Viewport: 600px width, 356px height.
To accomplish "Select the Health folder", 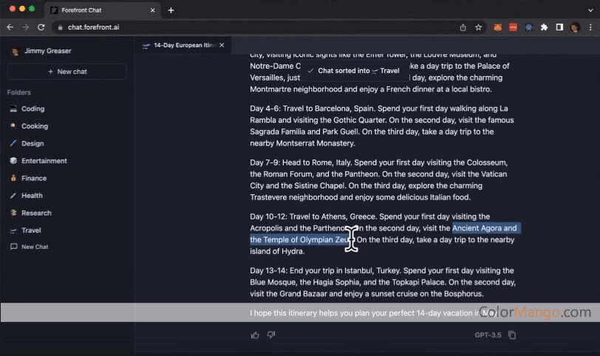I will pyautogui.click(x=32, y=196).
